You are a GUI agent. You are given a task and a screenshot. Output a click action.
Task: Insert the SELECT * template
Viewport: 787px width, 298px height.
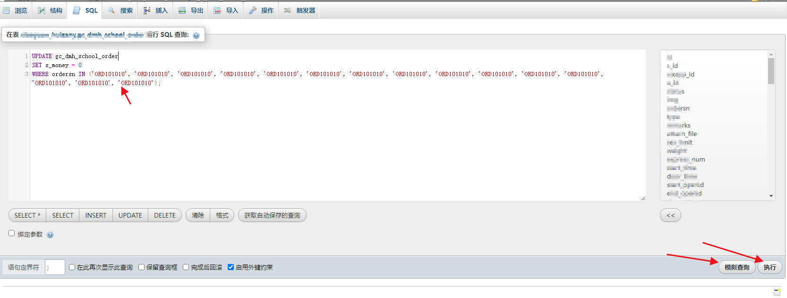pyautogui.click(x=27, y=215)
